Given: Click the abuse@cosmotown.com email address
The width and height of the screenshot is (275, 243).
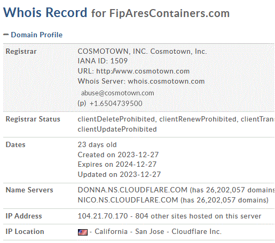Looking at the screenshot, I should (117, 93).
